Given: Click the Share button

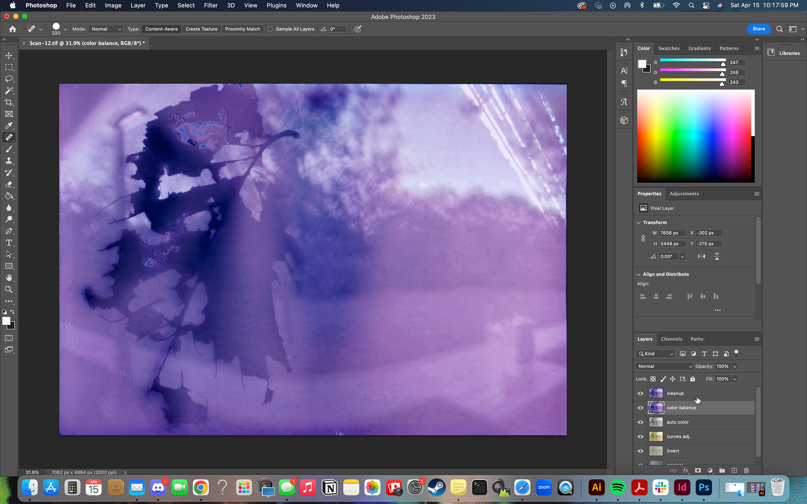Looking at the screenshot, I should pyautogui.click(x=758, y=29).
